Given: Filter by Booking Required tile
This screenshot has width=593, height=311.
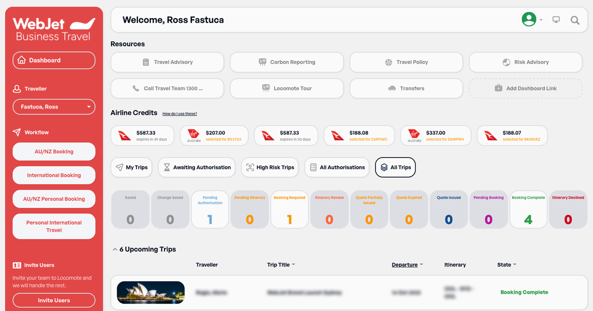Looking at the screenshot, I should pos(290,210).
